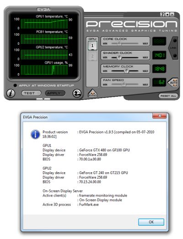Toggle AUTO fan speed control
Viewport: 183px width, 239px height.
[173, 82]
